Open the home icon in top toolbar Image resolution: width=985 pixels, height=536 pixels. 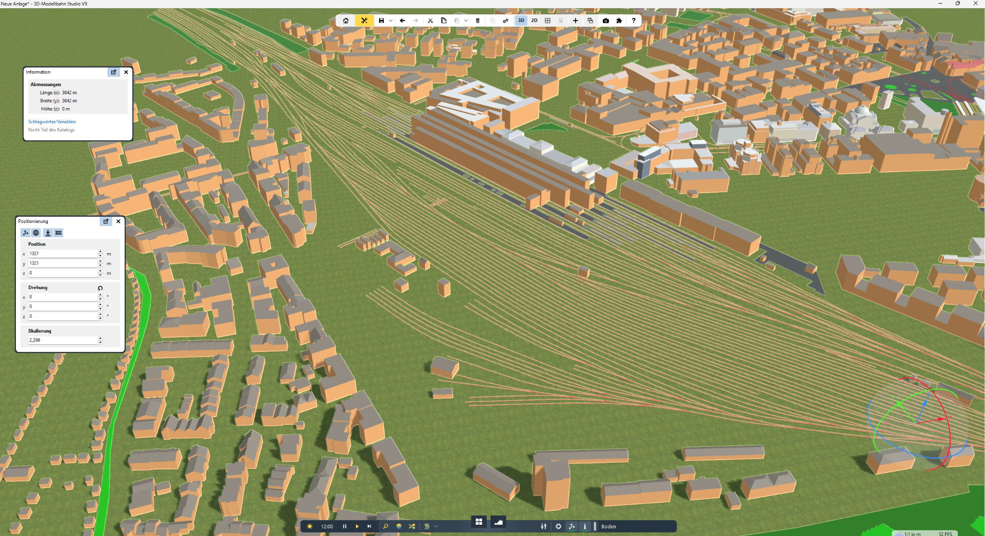(x=346, y=20)
